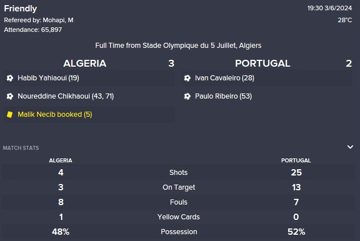Click the PORTUGAL team name heading

(262, 63)
